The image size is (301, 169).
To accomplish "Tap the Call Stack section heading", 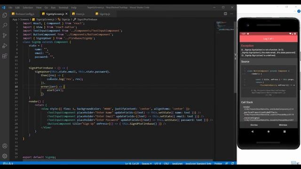I will 247,102.
